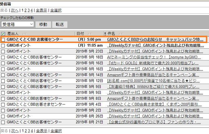Sort subject column ascending arrow
The image size is (209, 134).
pyautogui.click(x=119, y=34)
